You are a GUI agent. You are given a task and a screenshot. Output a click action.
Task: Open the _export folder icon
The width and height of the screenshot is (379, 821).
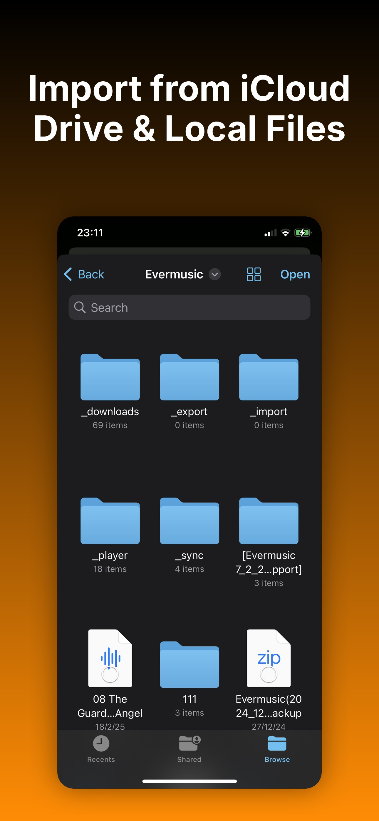[189, 377]
